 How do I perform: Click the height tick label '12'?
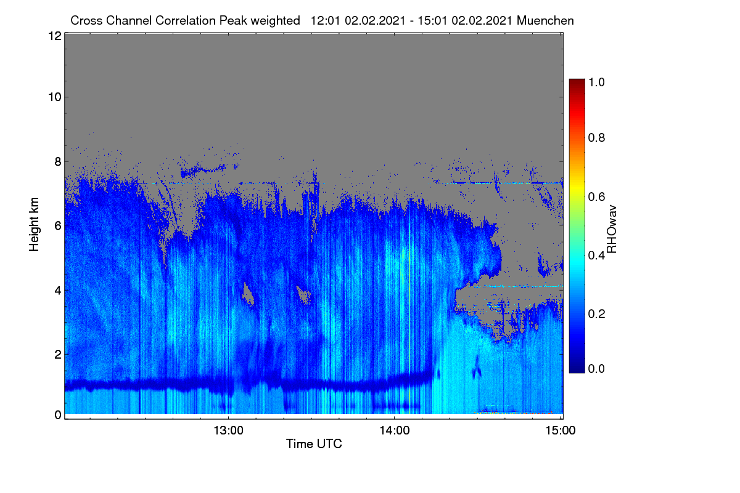tap(54, 36)
